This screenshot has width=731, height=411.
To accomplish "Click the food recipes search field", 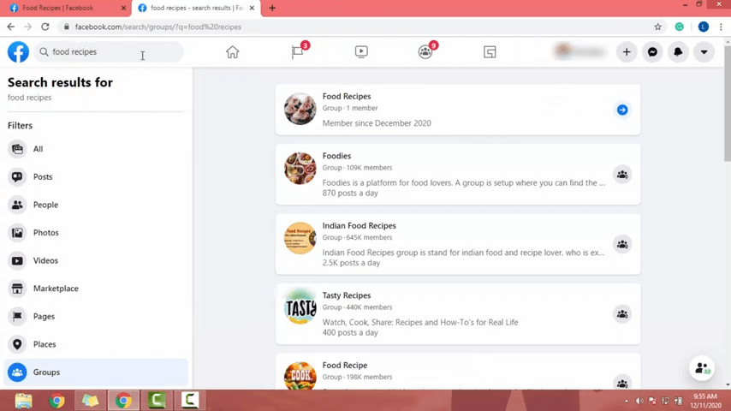I will [109, 51].
